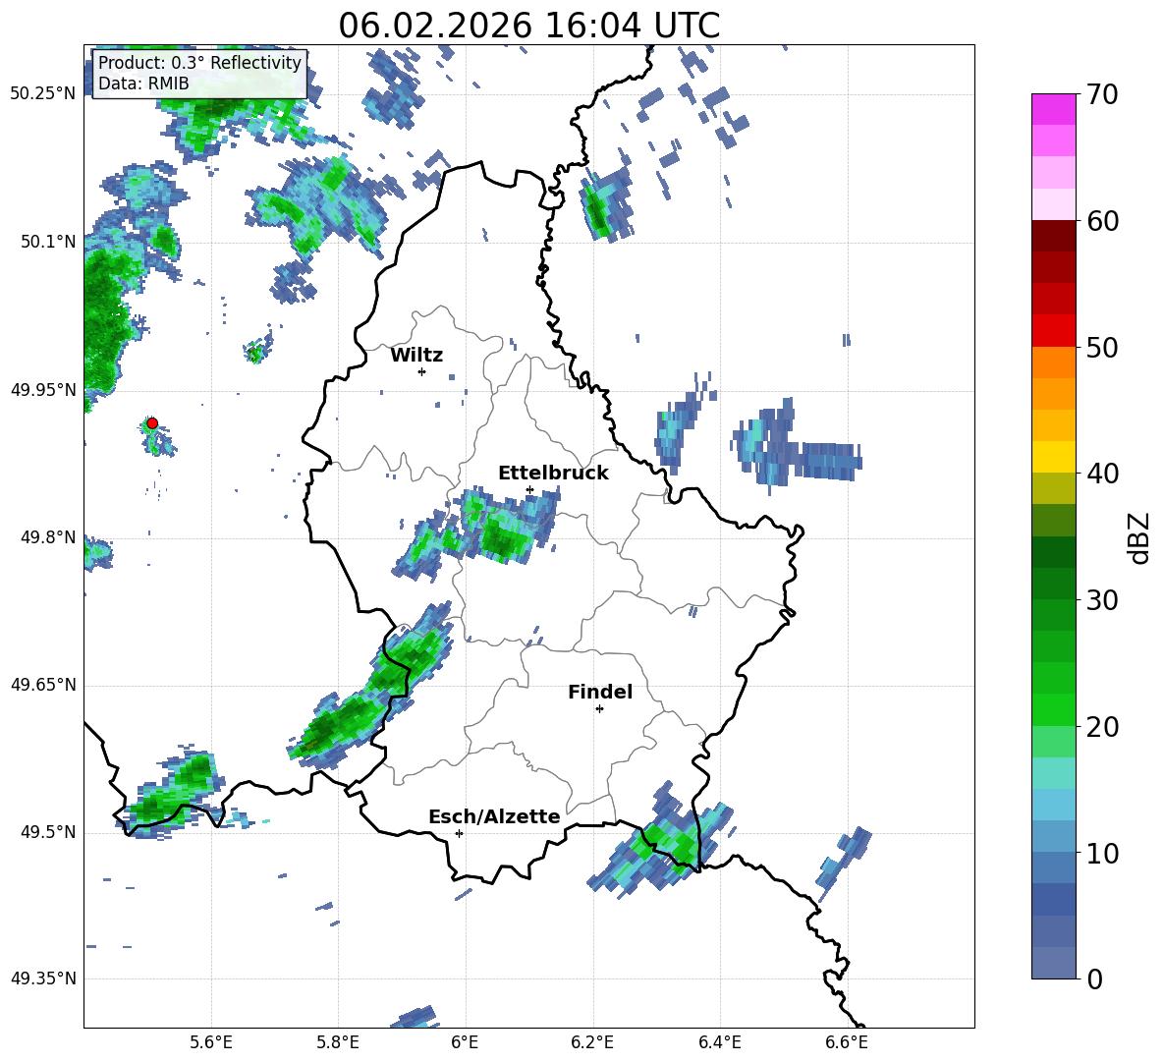1163x1062 pixels.
Task: Click the colorbar value 10
Action: [1102, 853]
